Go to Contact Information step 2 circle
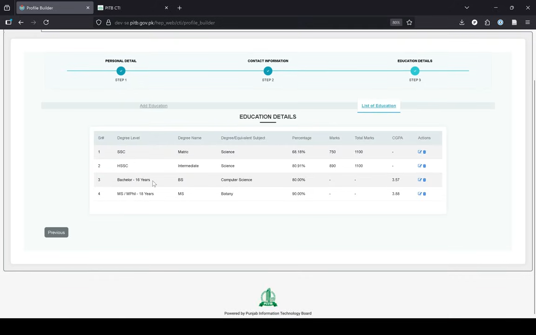Image resolution: width=536 pixels, height=335 pixels. 268,71
